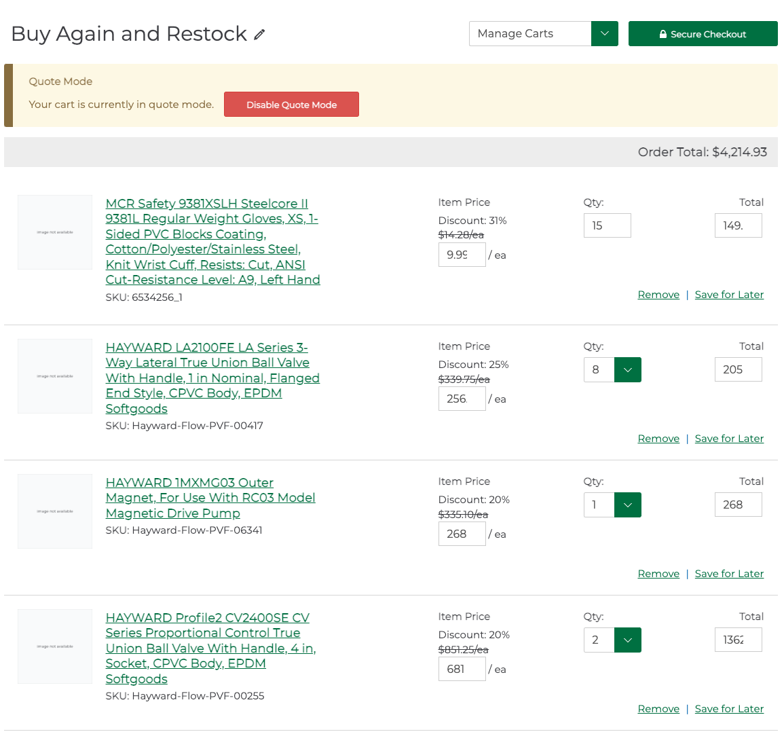784x732 pixels.
Task: Focus quantity value 1 for HAYWARD 1MXMG03
Action: pos(599,505)
